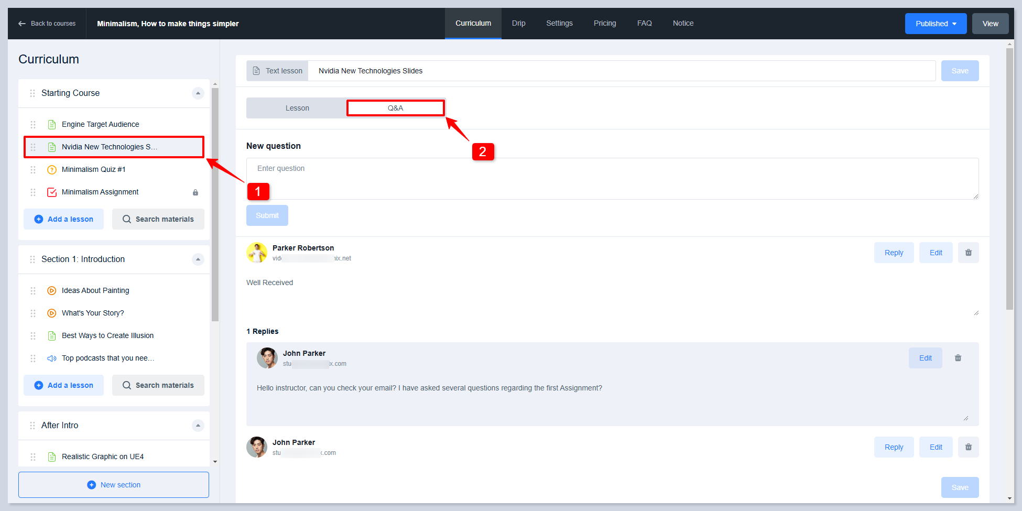
Task: Click Parker Robertson's avatar
Action: pyautogui.click(x=257, y=253)
